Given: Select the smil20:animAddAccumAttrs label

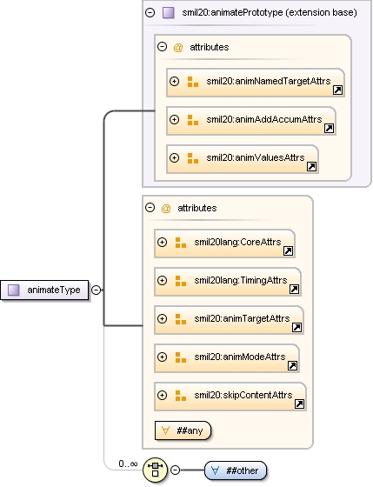Looking at the screenshot, I should pyautogui.click(x=264, y=119).
